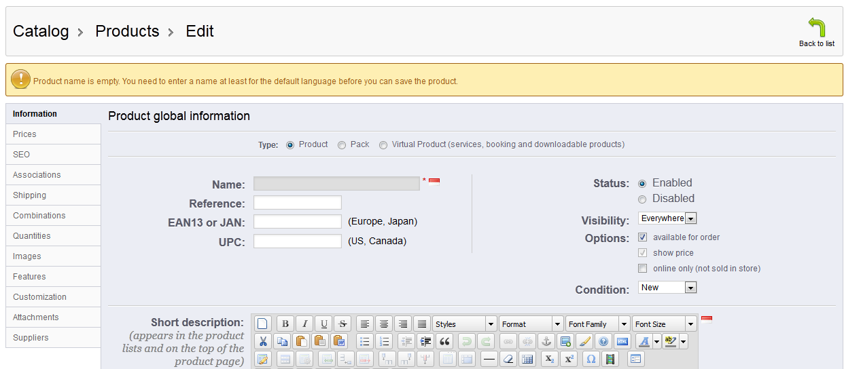The height and width of the screenshot is (369, 844).
Task: Open the SEO tab
Action: [x=53, y=155]
